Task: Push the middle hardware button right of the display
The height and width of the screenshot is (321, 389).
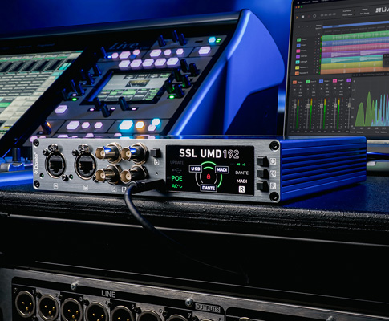Action: 262,173
